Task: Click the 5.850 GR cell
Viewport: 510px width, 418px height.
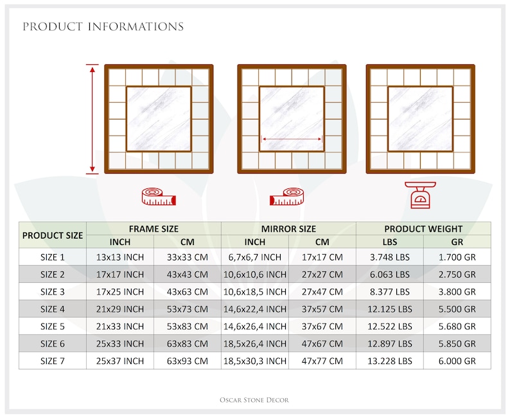Action: 457,343
